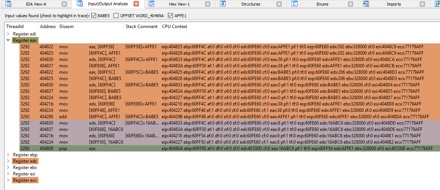440x190 pixels.
Task: Select the highlighted Register ecx item
Action: pyautogui.click(x=25, y=180)
